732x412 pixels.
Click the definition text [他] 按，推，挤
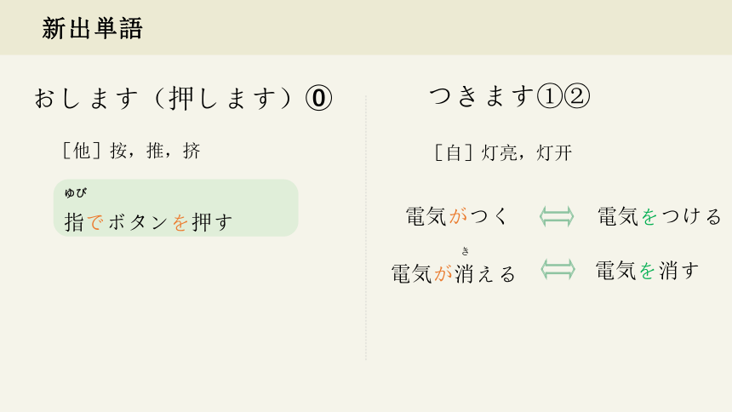131,151
